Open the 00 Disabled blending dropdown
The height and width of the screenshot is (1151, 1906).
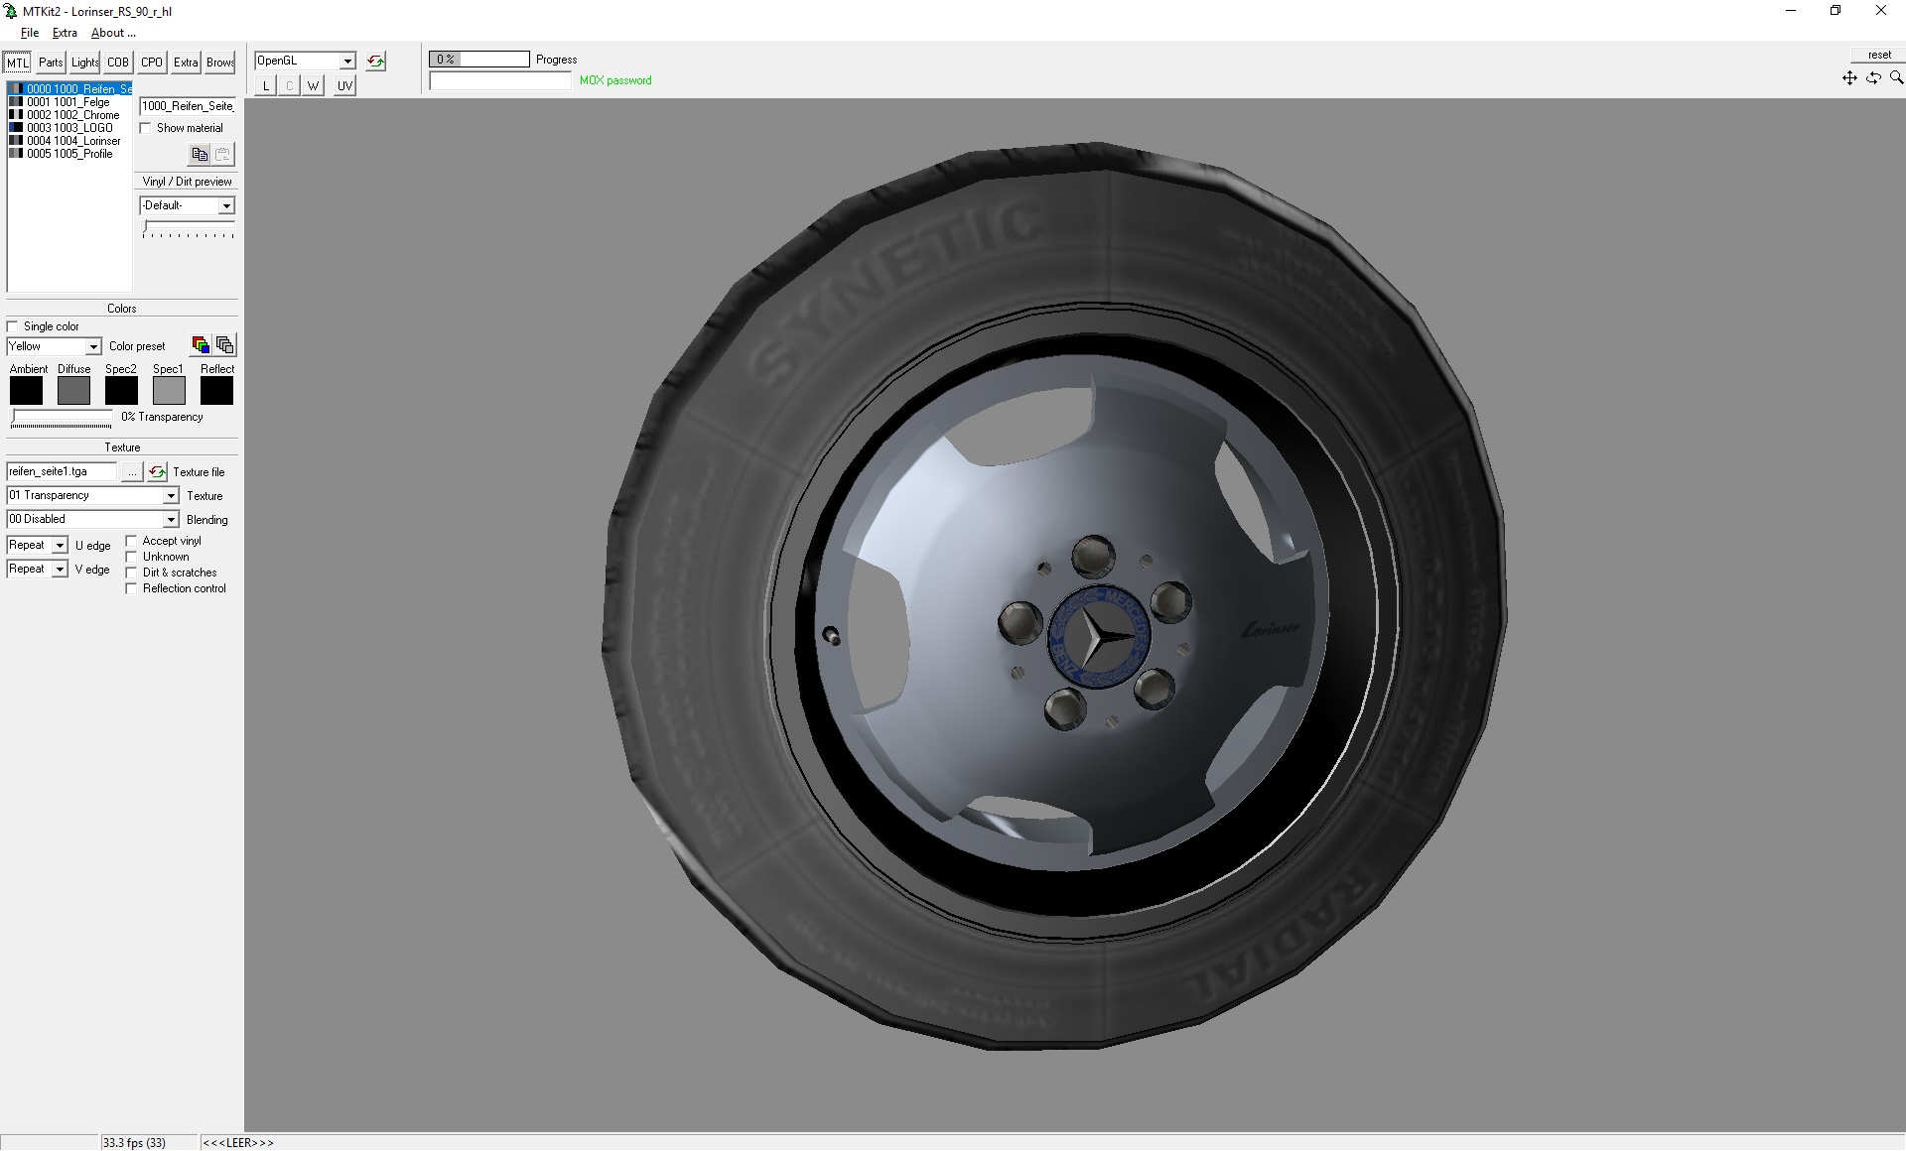pos(170,520)
